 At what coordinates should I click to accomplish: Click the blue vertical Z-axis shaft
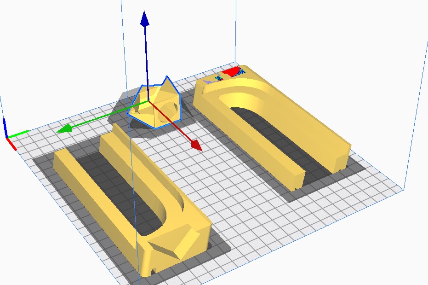tap(146, 55)
